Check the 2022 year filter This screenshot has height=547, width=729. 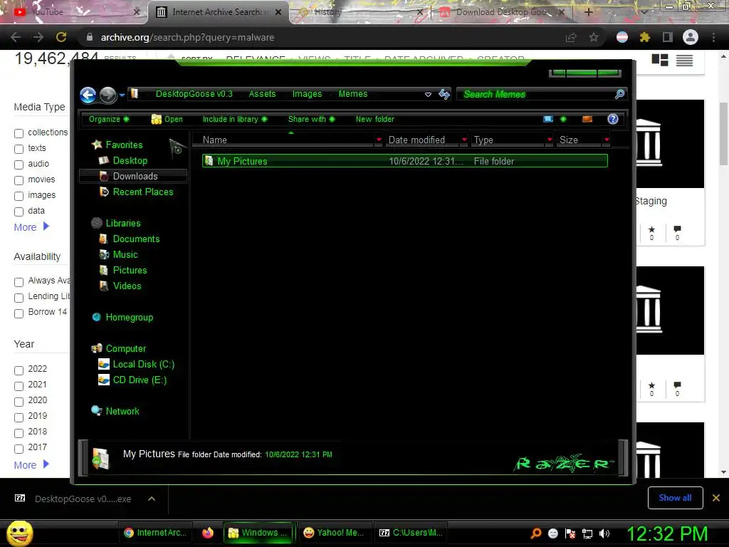pyautogui.click(x=19, y=370)
